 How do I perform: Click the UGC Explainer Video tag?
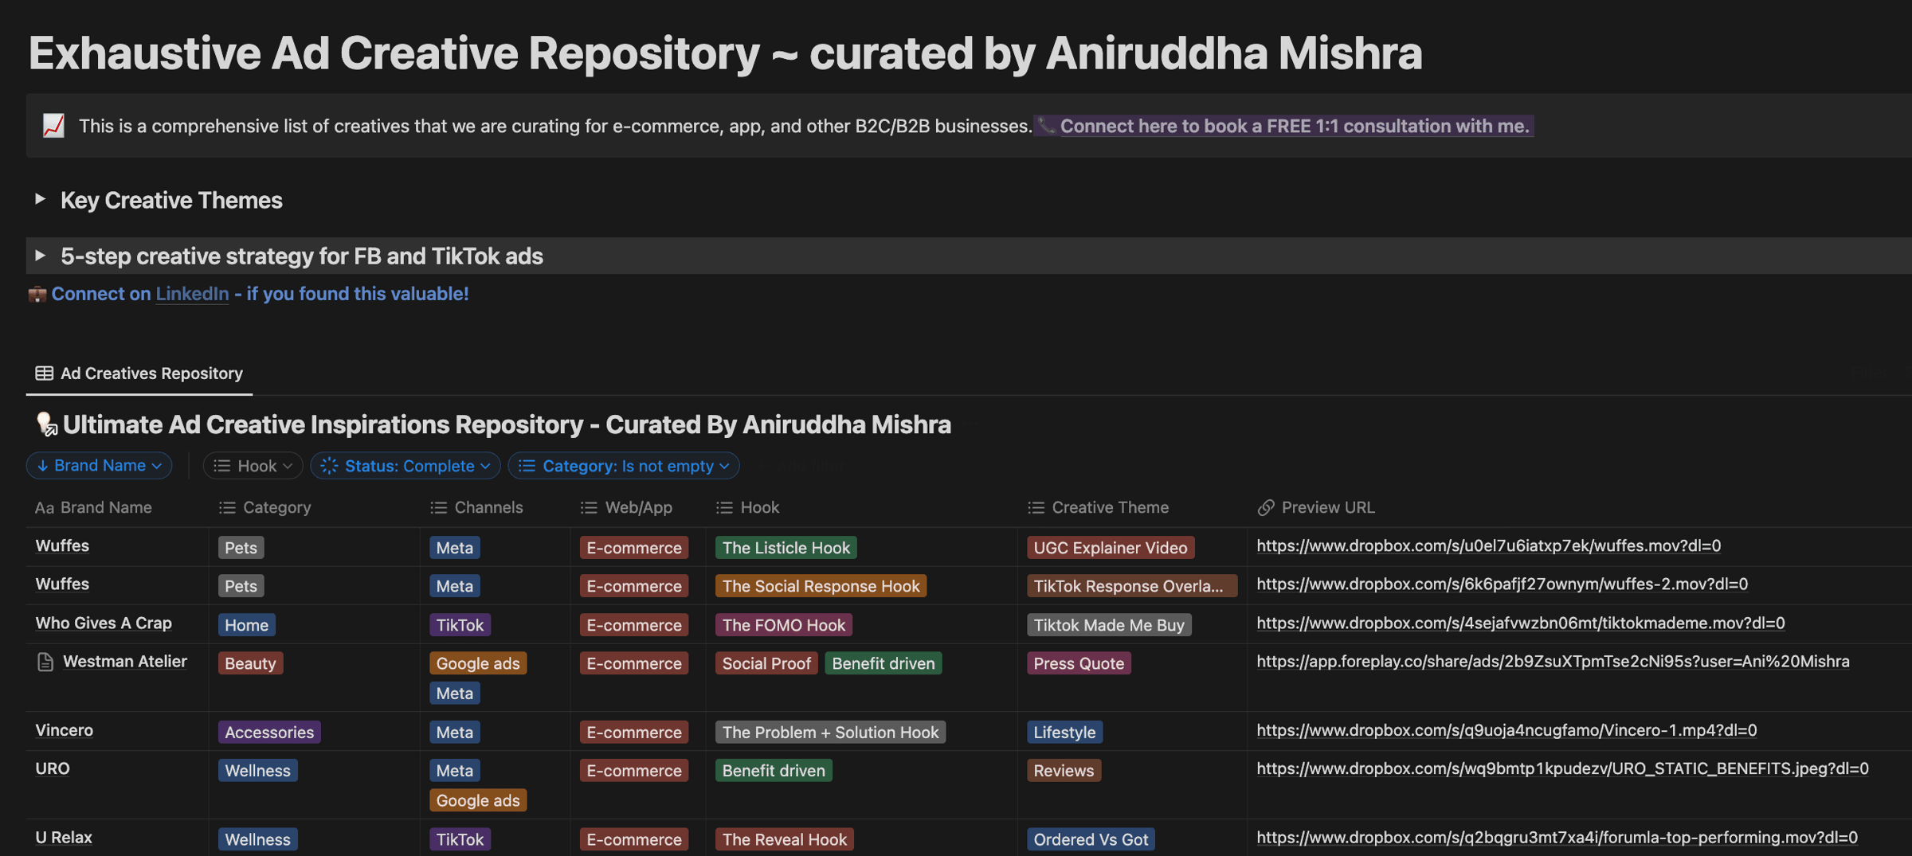(1111, 548)
